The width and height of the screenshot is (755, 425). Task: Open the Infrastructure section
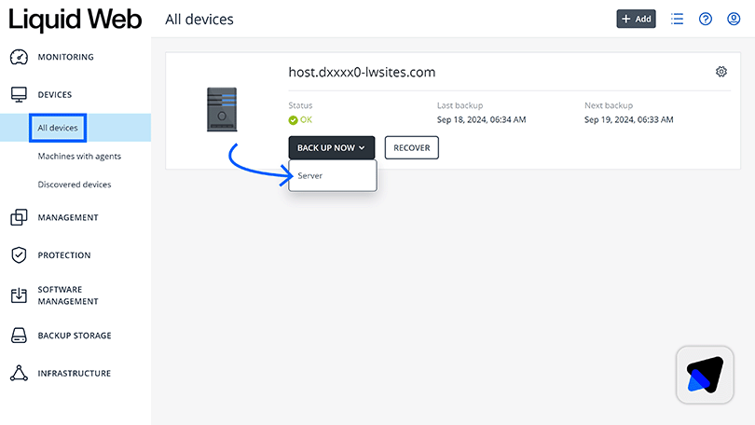pyautogui.click(x=75, y=373)
